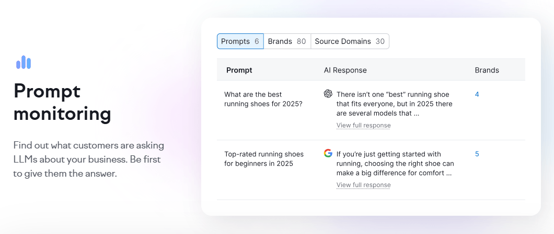
Task: Open brands count 5 link
Action: pos(477,154)
